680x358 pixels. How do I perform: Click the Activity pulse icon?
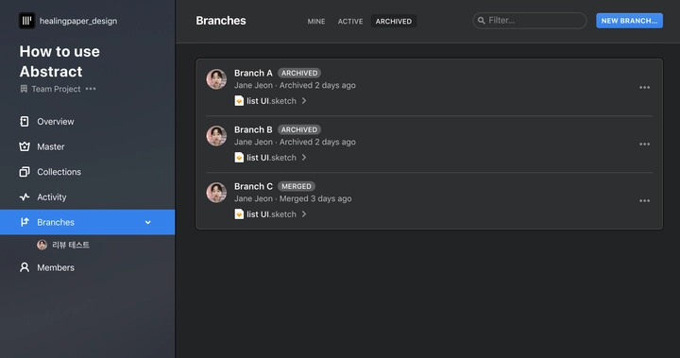[x=25, y=197]
